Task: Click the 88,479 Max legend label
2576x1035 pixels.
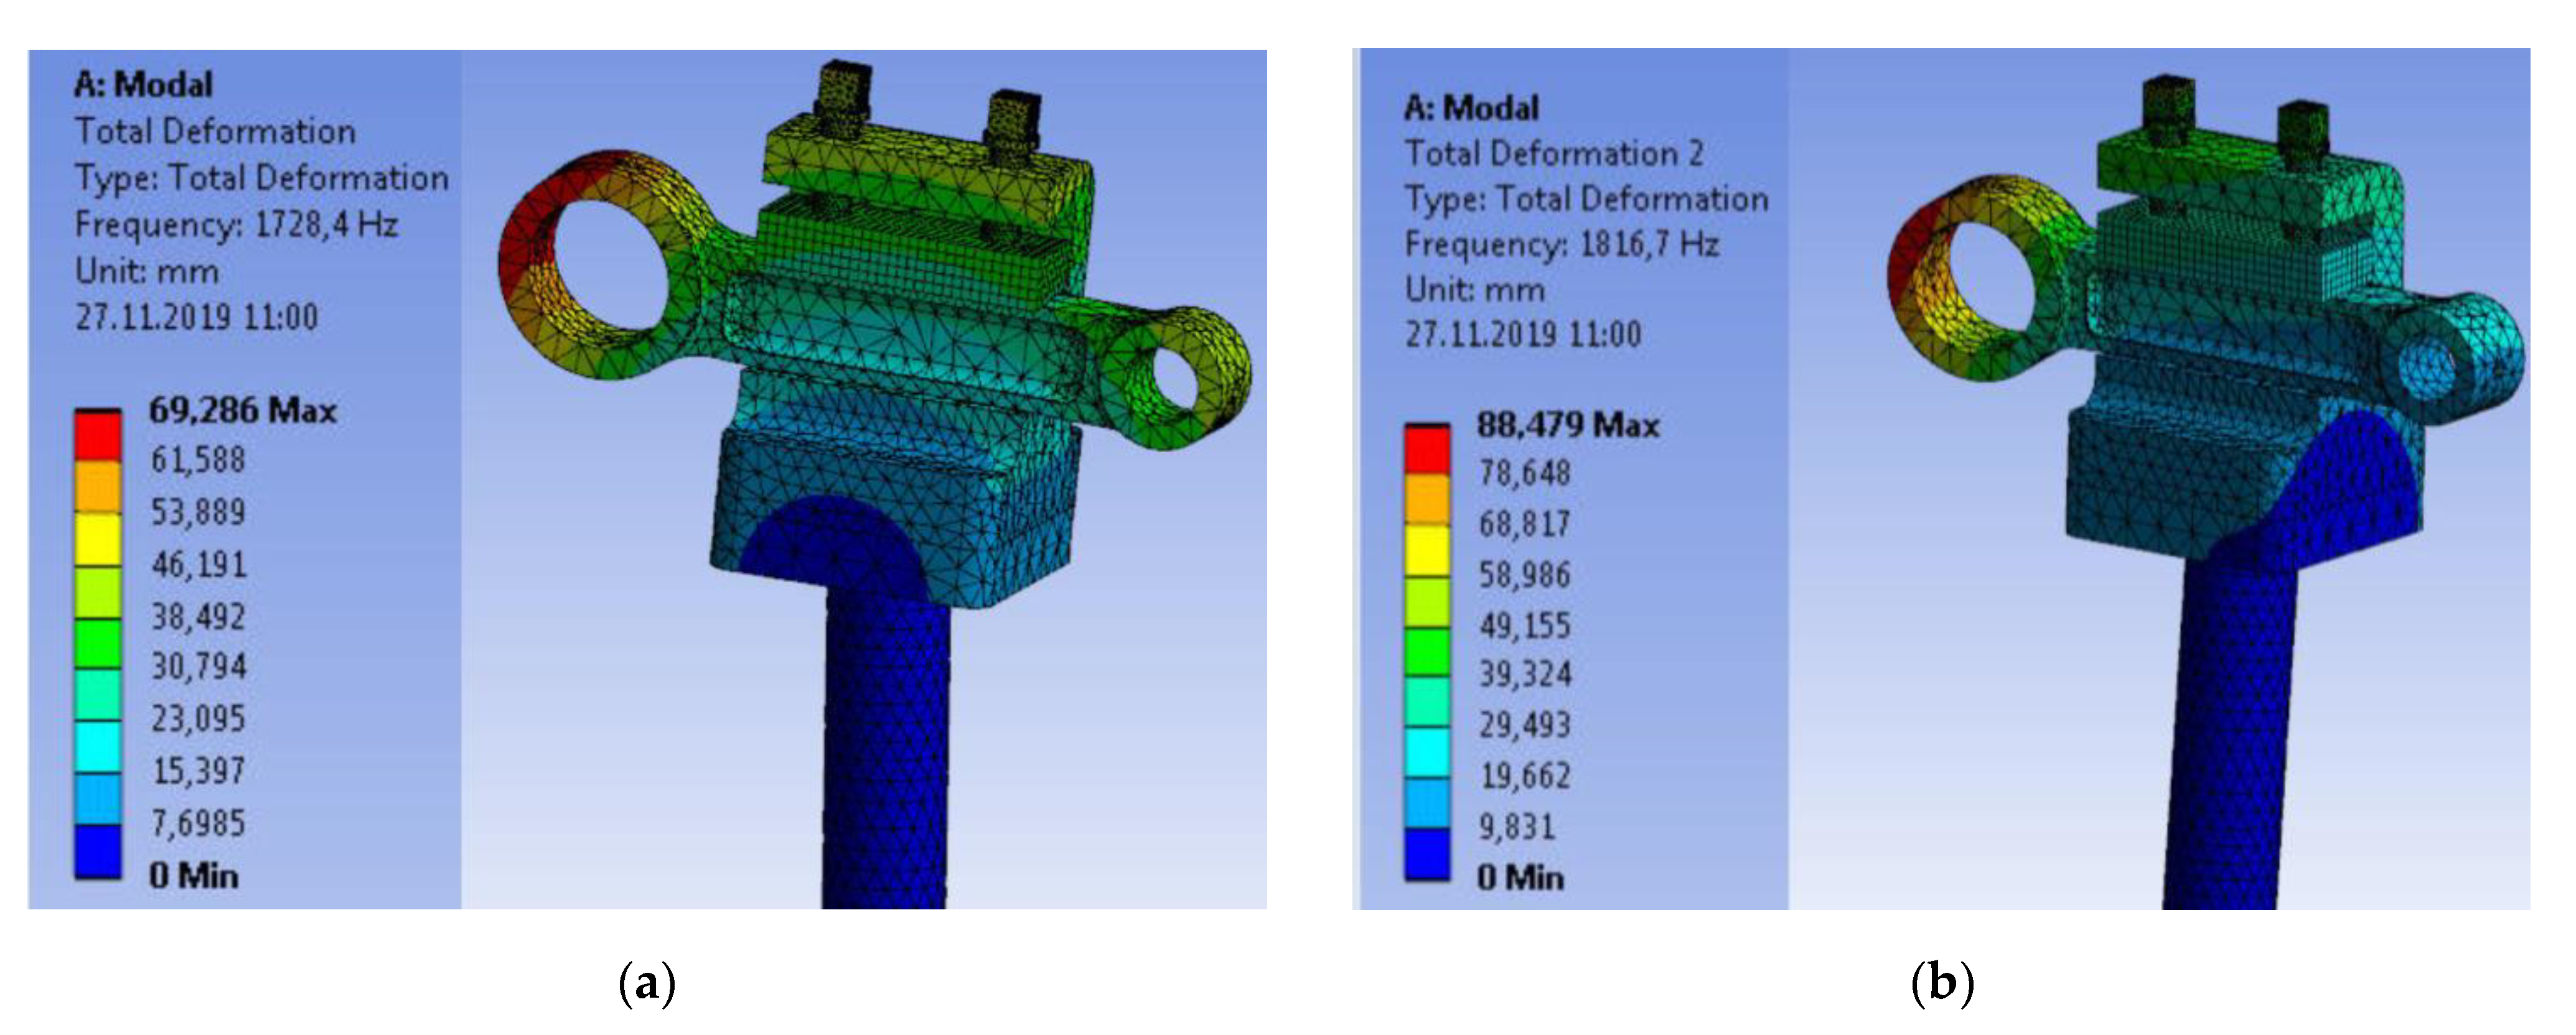Action: [1567, 425]
